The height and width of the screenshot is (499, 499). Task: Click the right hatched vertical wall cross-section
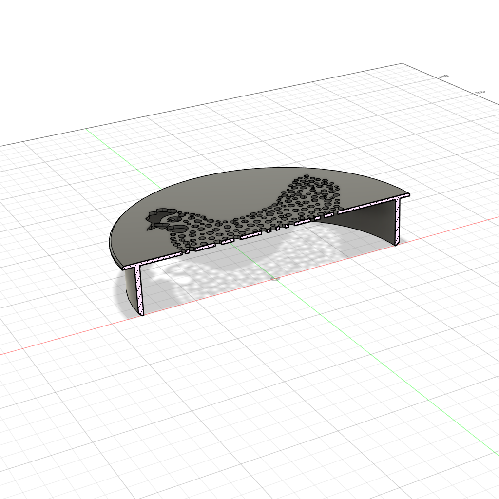coord(398,221)
